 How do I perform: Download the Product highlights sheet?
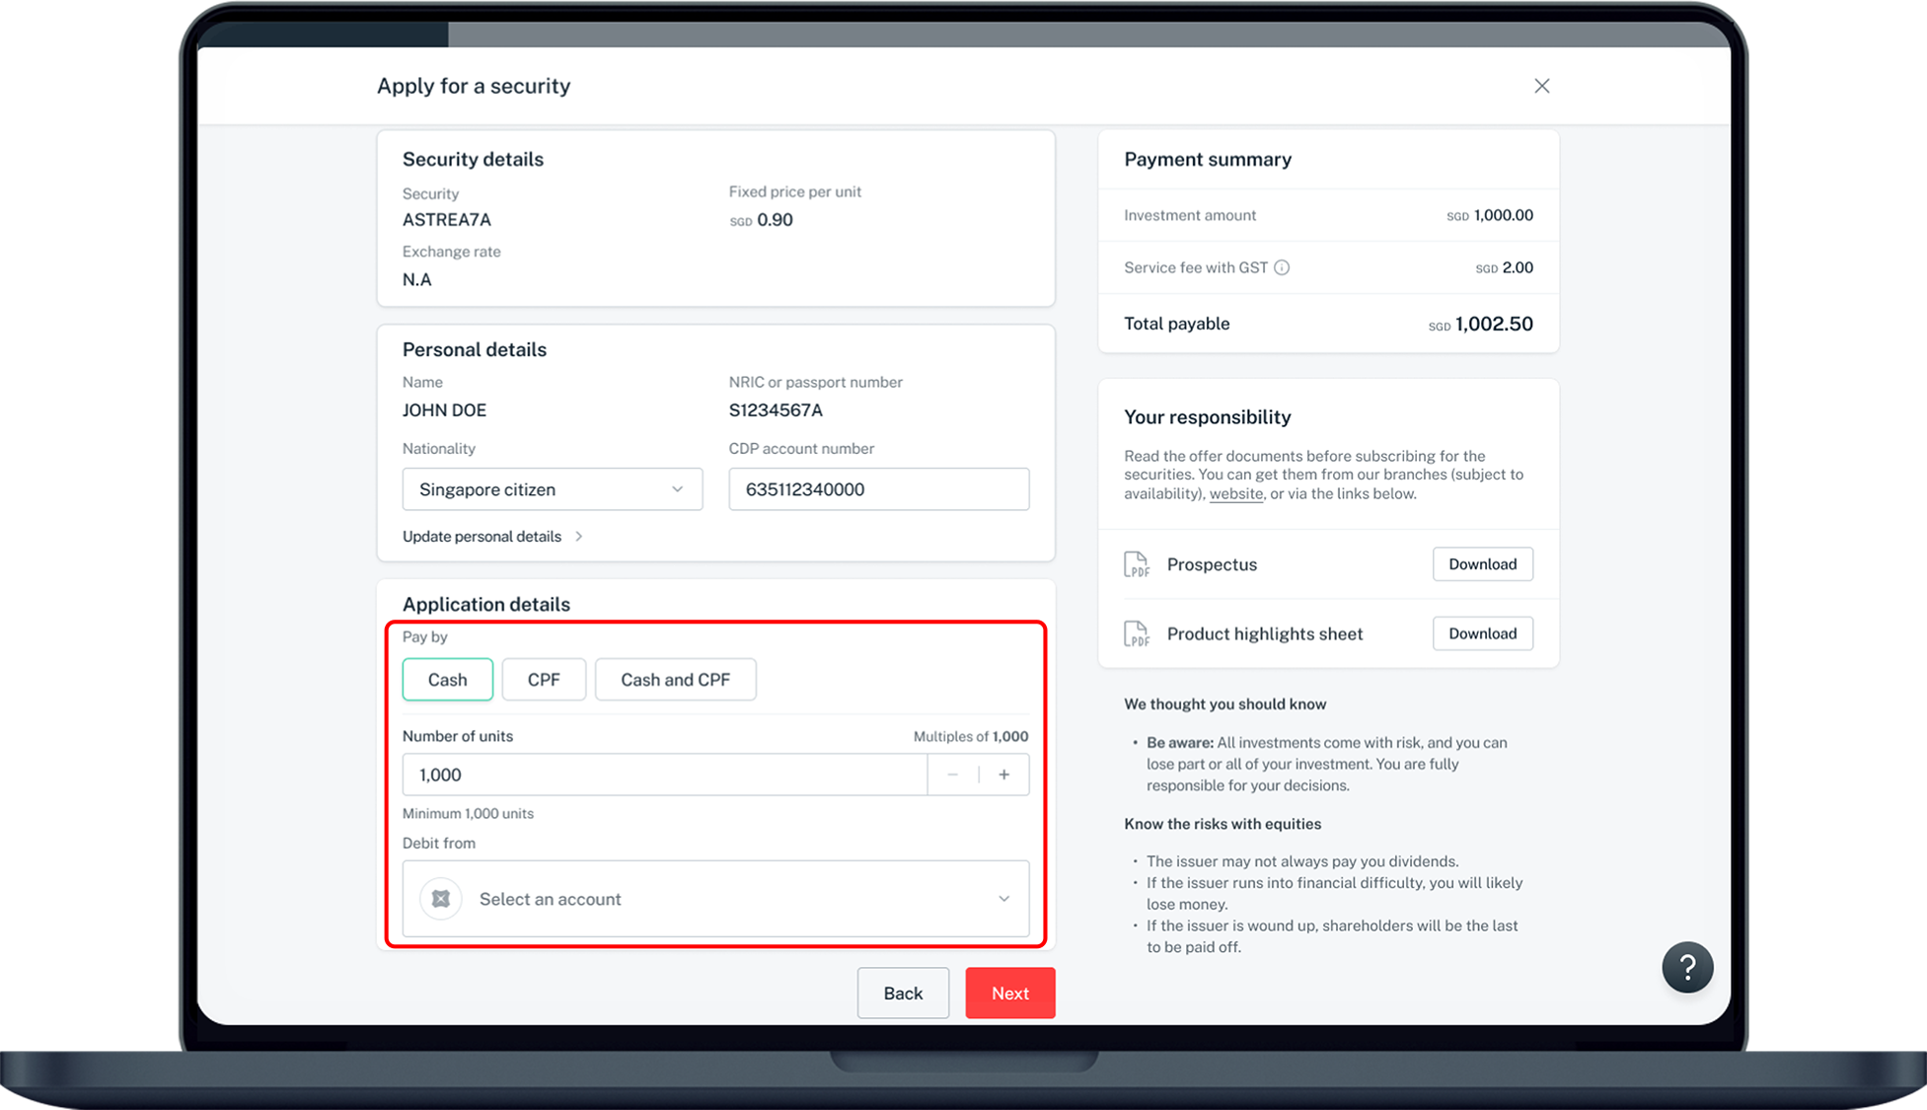point(1482,633)
